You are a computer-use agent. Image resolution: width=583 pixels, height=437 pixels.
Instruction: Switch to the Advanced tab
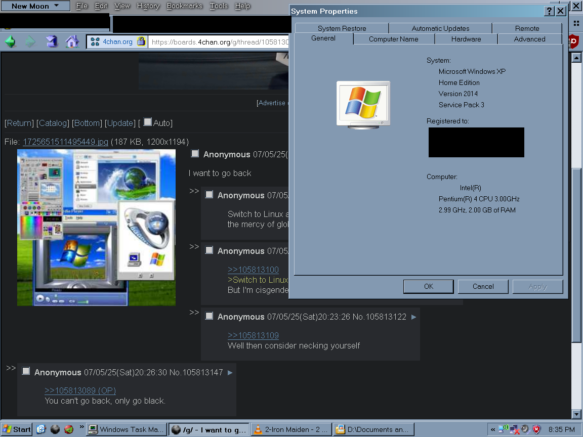pos(529,39)
